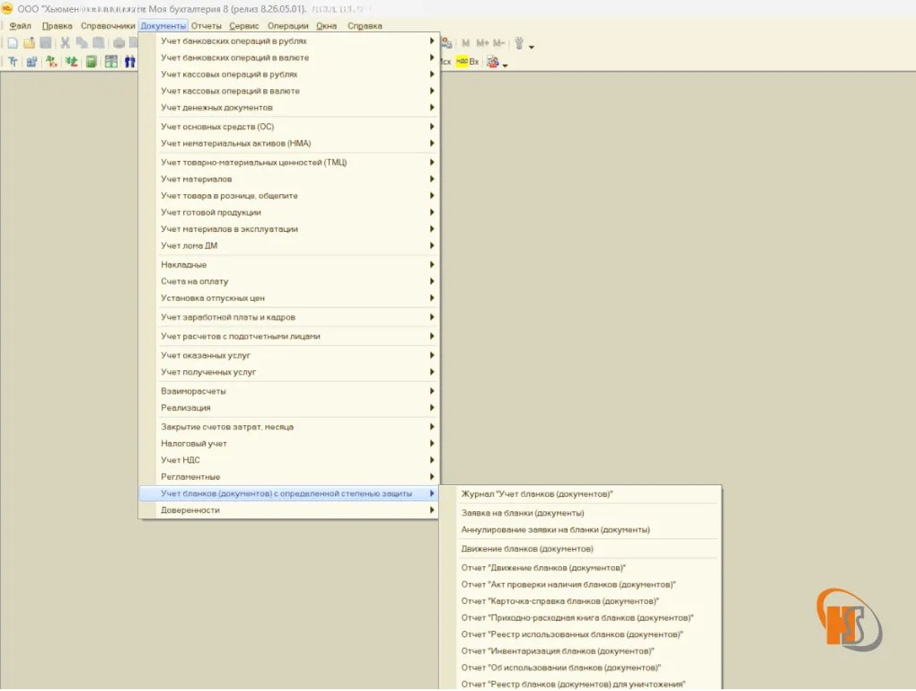Select Учет готовой продукции
Image resolution: width=916 pixels, height=691 pixels.
coord(289,212)
